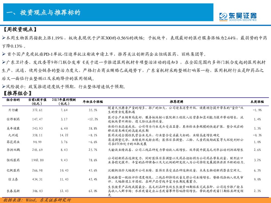Screen dimensions: 271x203
Task: Click profit forecast 7.64 for 片仔癀
Action: (64, 110)
